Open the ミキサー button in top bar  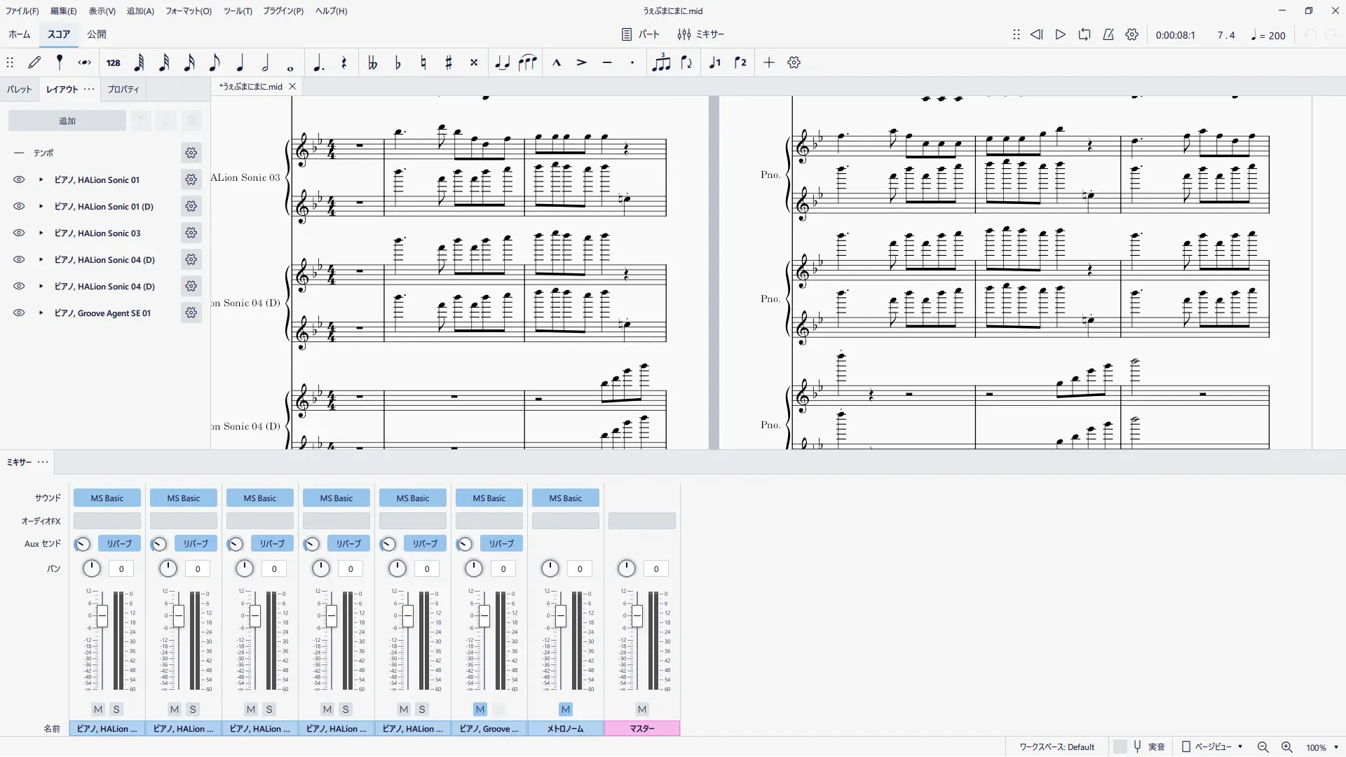click(x=701, y=35)
